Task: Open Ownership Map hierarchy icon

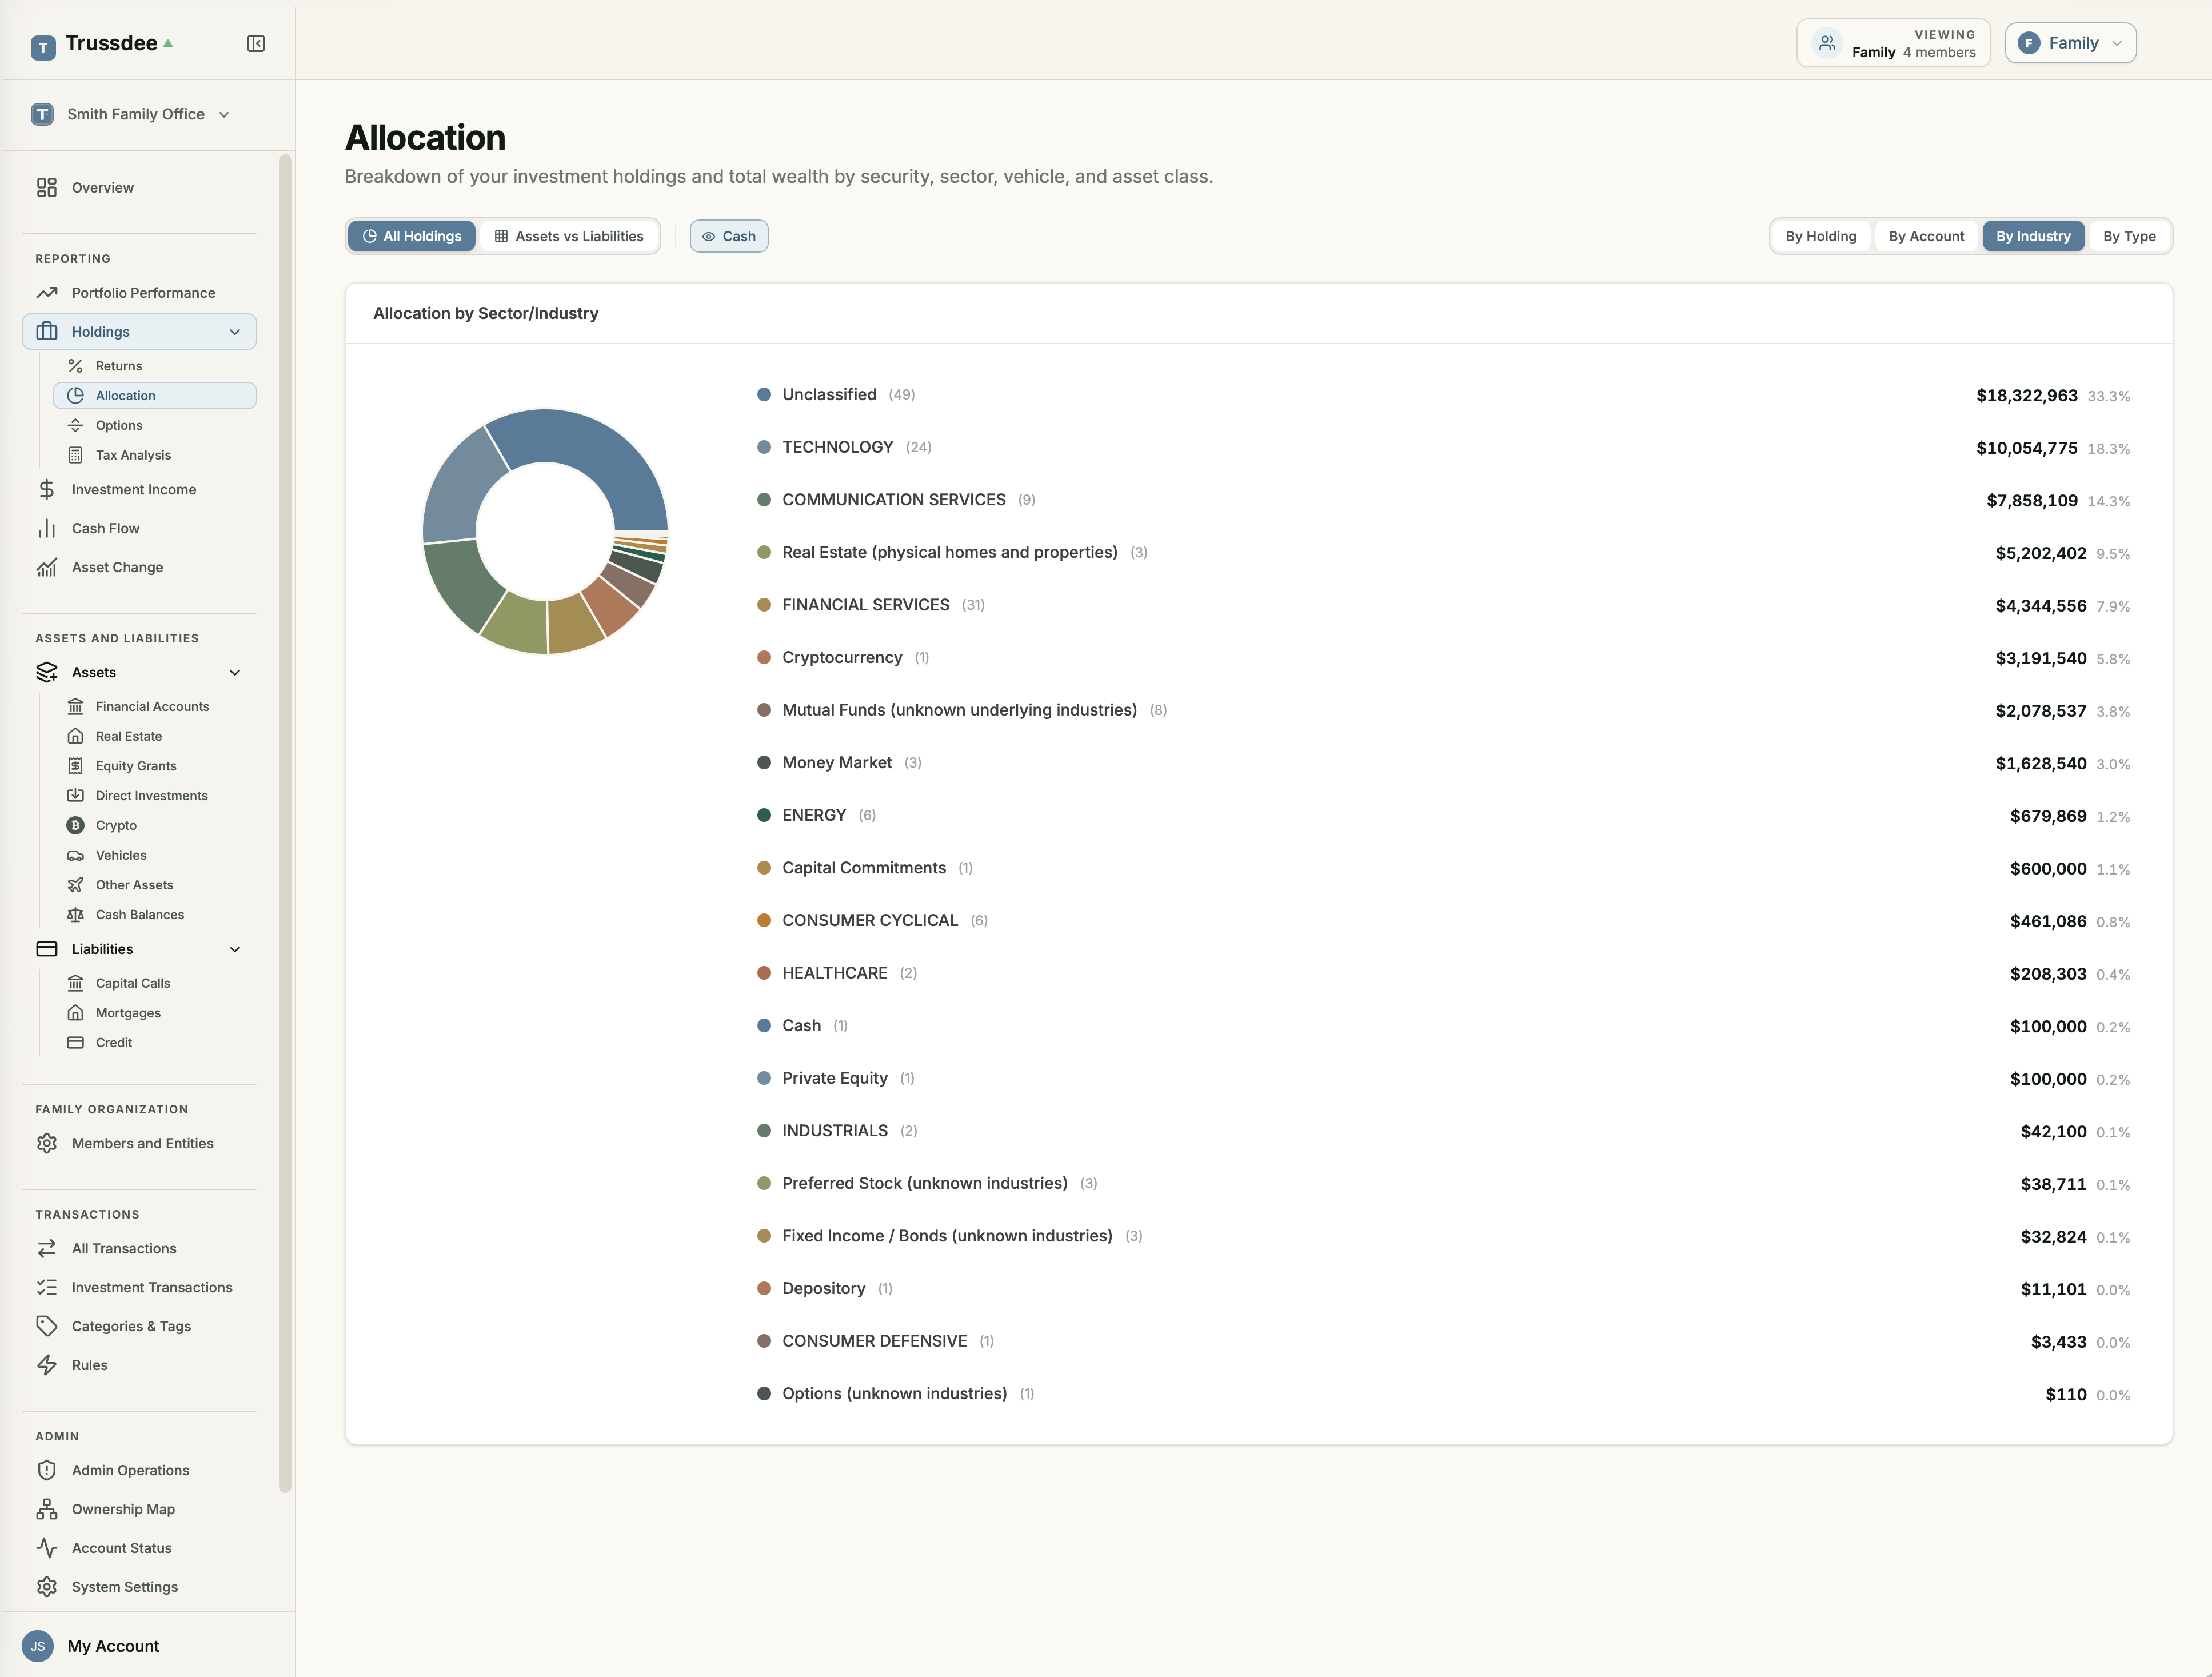Action: click(x=47, y=1510)
